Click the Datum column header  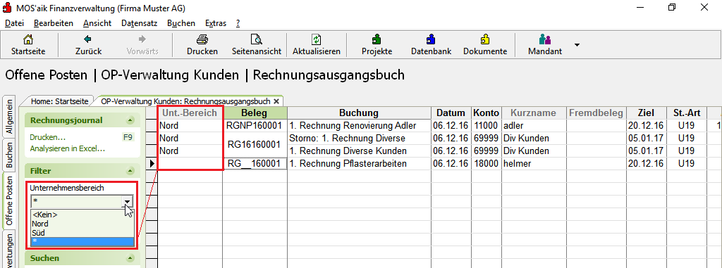point(451,113)
